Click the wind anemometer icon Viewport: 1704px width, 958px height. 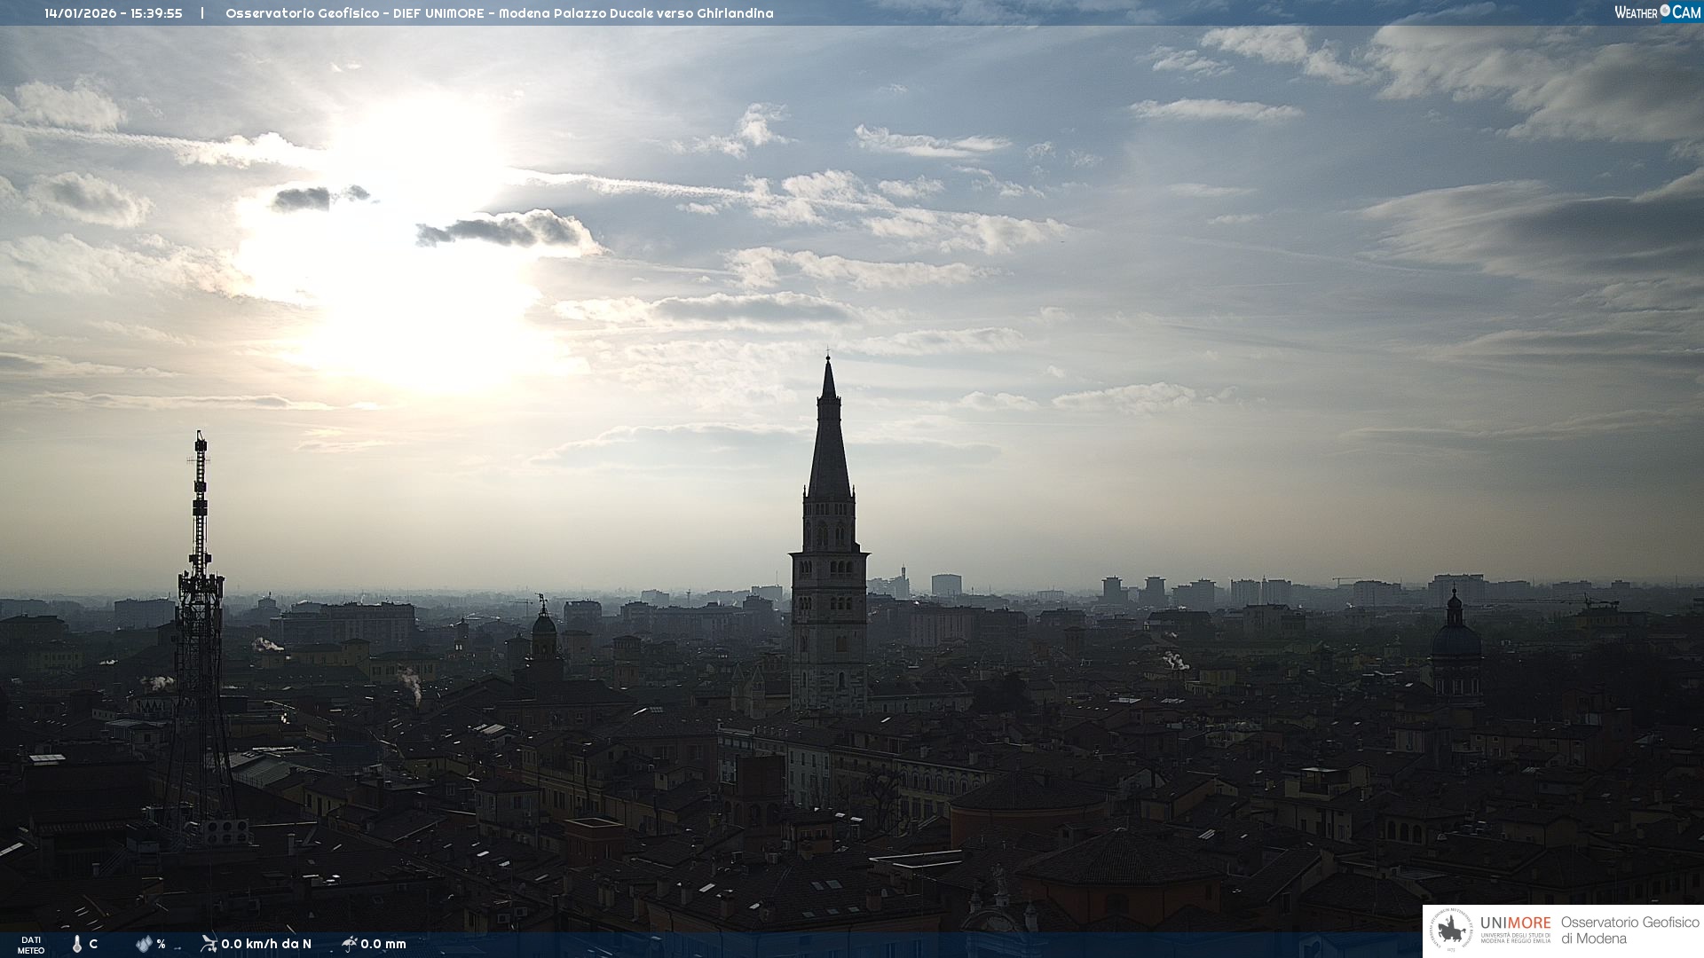pyautogui.click(x=209, y=944)
